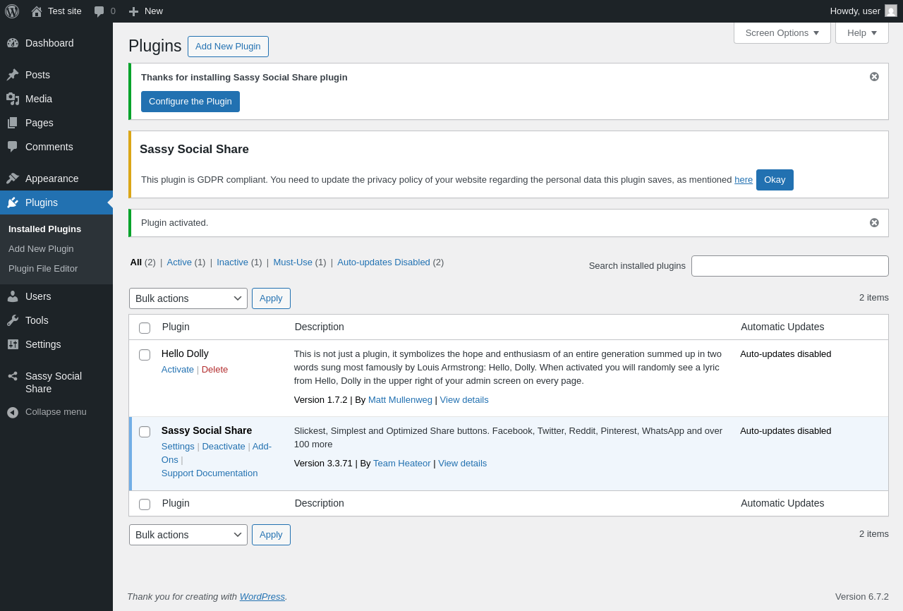Click the Search installed plugins field

[x=789, y=266]
